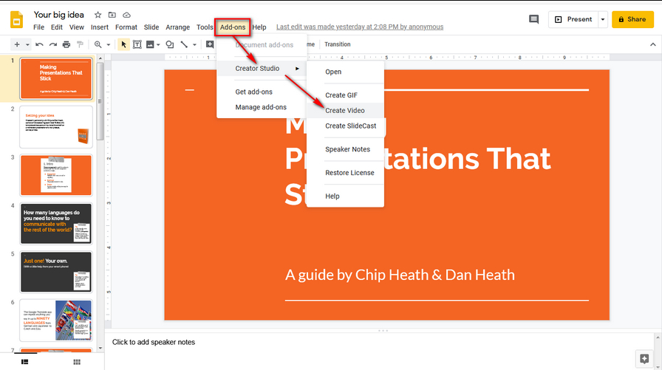Check the cloud document status icon
The width and height of the screenshot is (662, 370).
pyautogui.click(x=126, y=15)
